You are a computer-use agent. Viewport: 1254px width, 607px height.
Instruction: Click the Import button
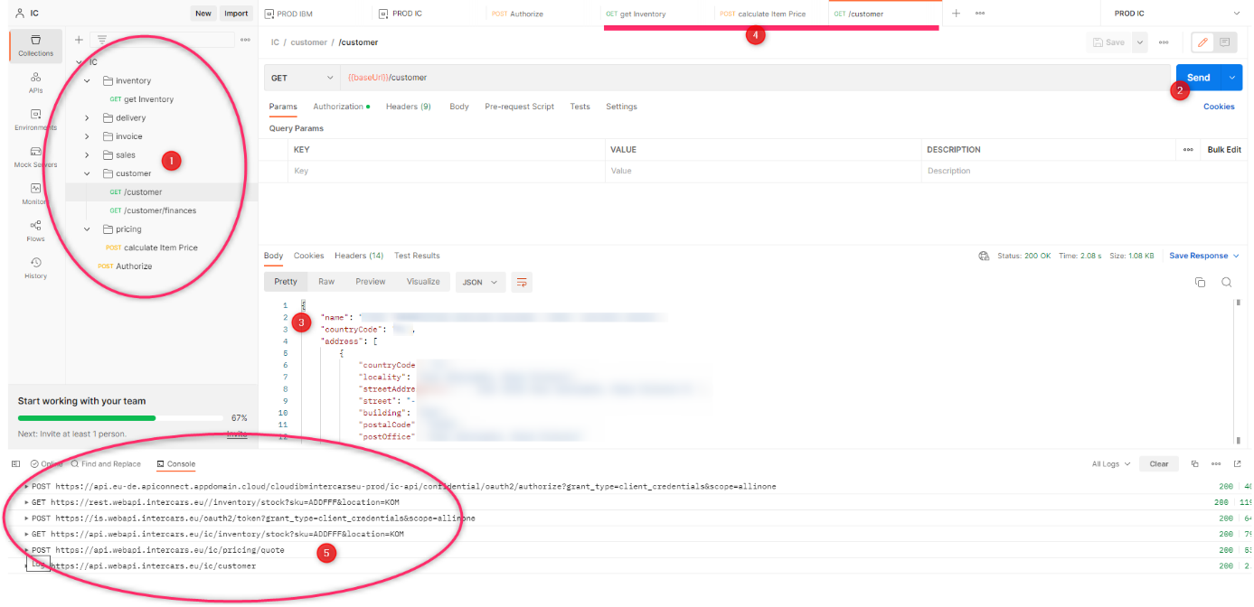(236, 14)
